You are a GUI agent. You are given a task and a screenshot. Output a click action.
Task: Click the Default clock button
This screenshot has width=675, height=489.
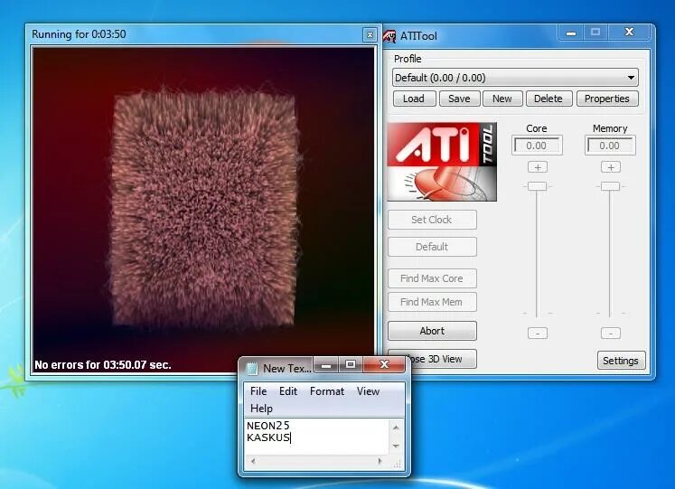432,247
